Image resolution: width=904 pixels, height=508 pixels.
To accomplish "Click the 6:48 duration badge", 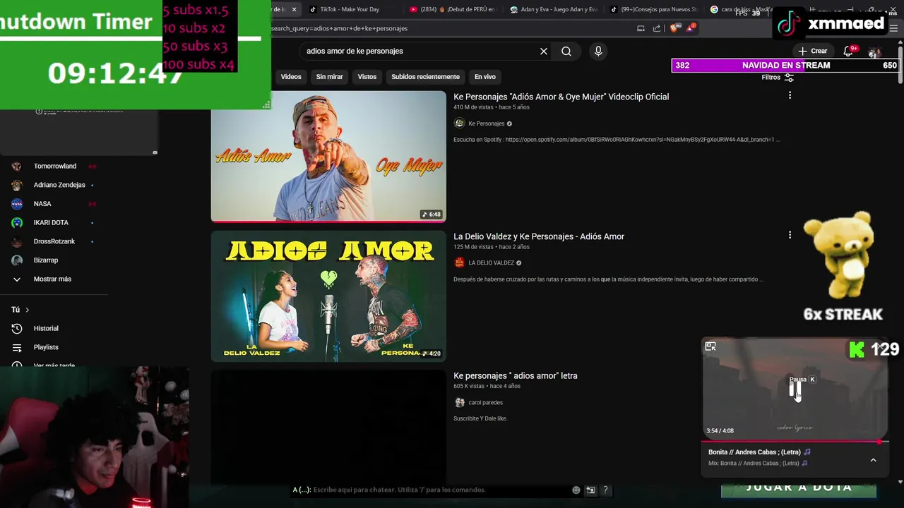I will point(431,214).
